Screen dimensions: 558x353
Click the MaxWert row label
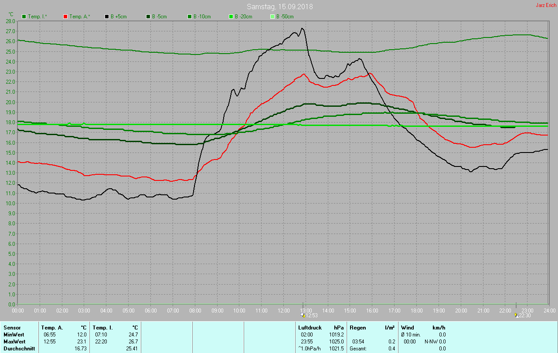click(14, 341)
